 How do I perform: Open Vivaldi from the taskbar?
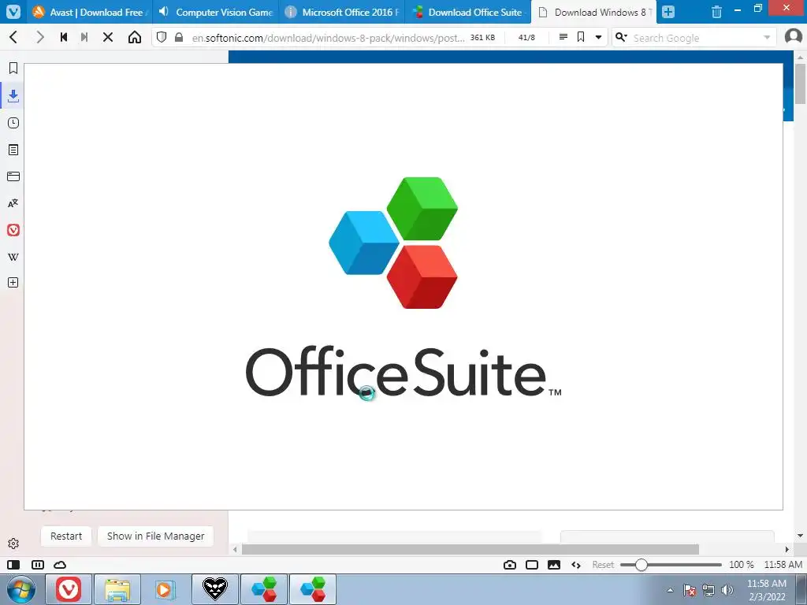[69, 589]
